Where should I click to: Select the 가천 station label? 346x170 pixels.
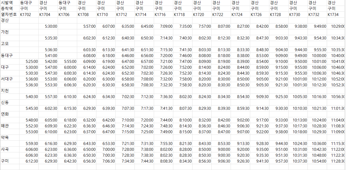[10, 32]
